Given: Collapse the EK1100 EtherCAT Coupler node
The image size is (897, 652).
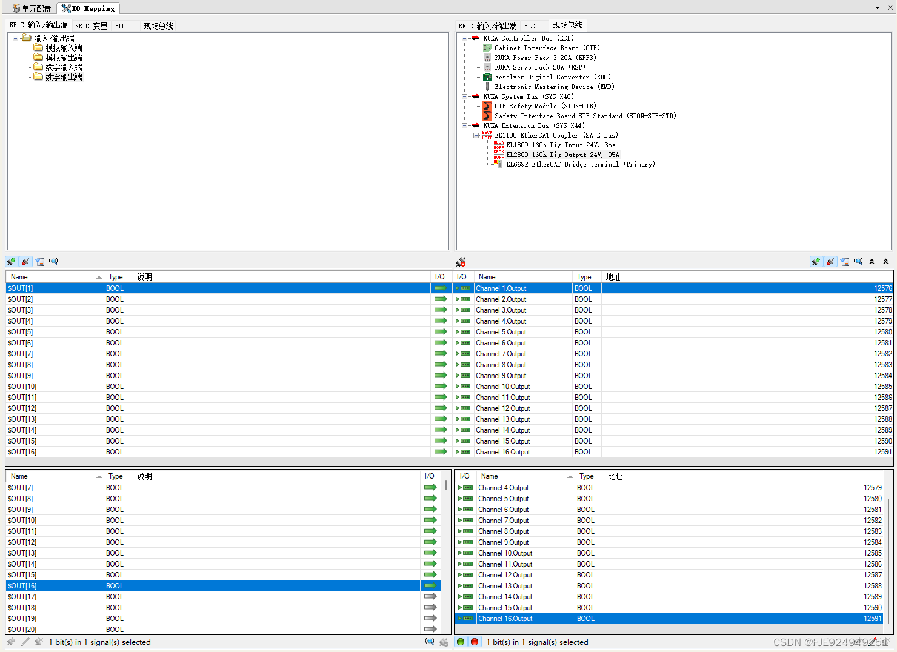Looking at the screenshot, I should pos(476,135).
